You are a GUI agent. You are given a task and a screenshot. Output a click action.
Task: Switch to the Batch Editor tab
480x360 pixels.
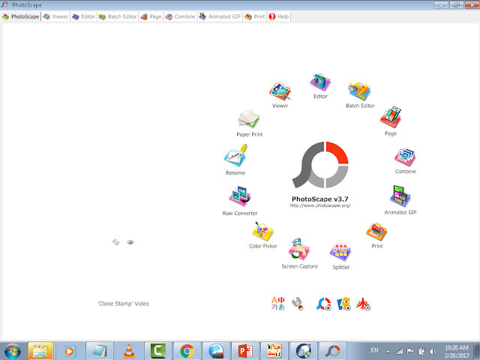point(118,16)
